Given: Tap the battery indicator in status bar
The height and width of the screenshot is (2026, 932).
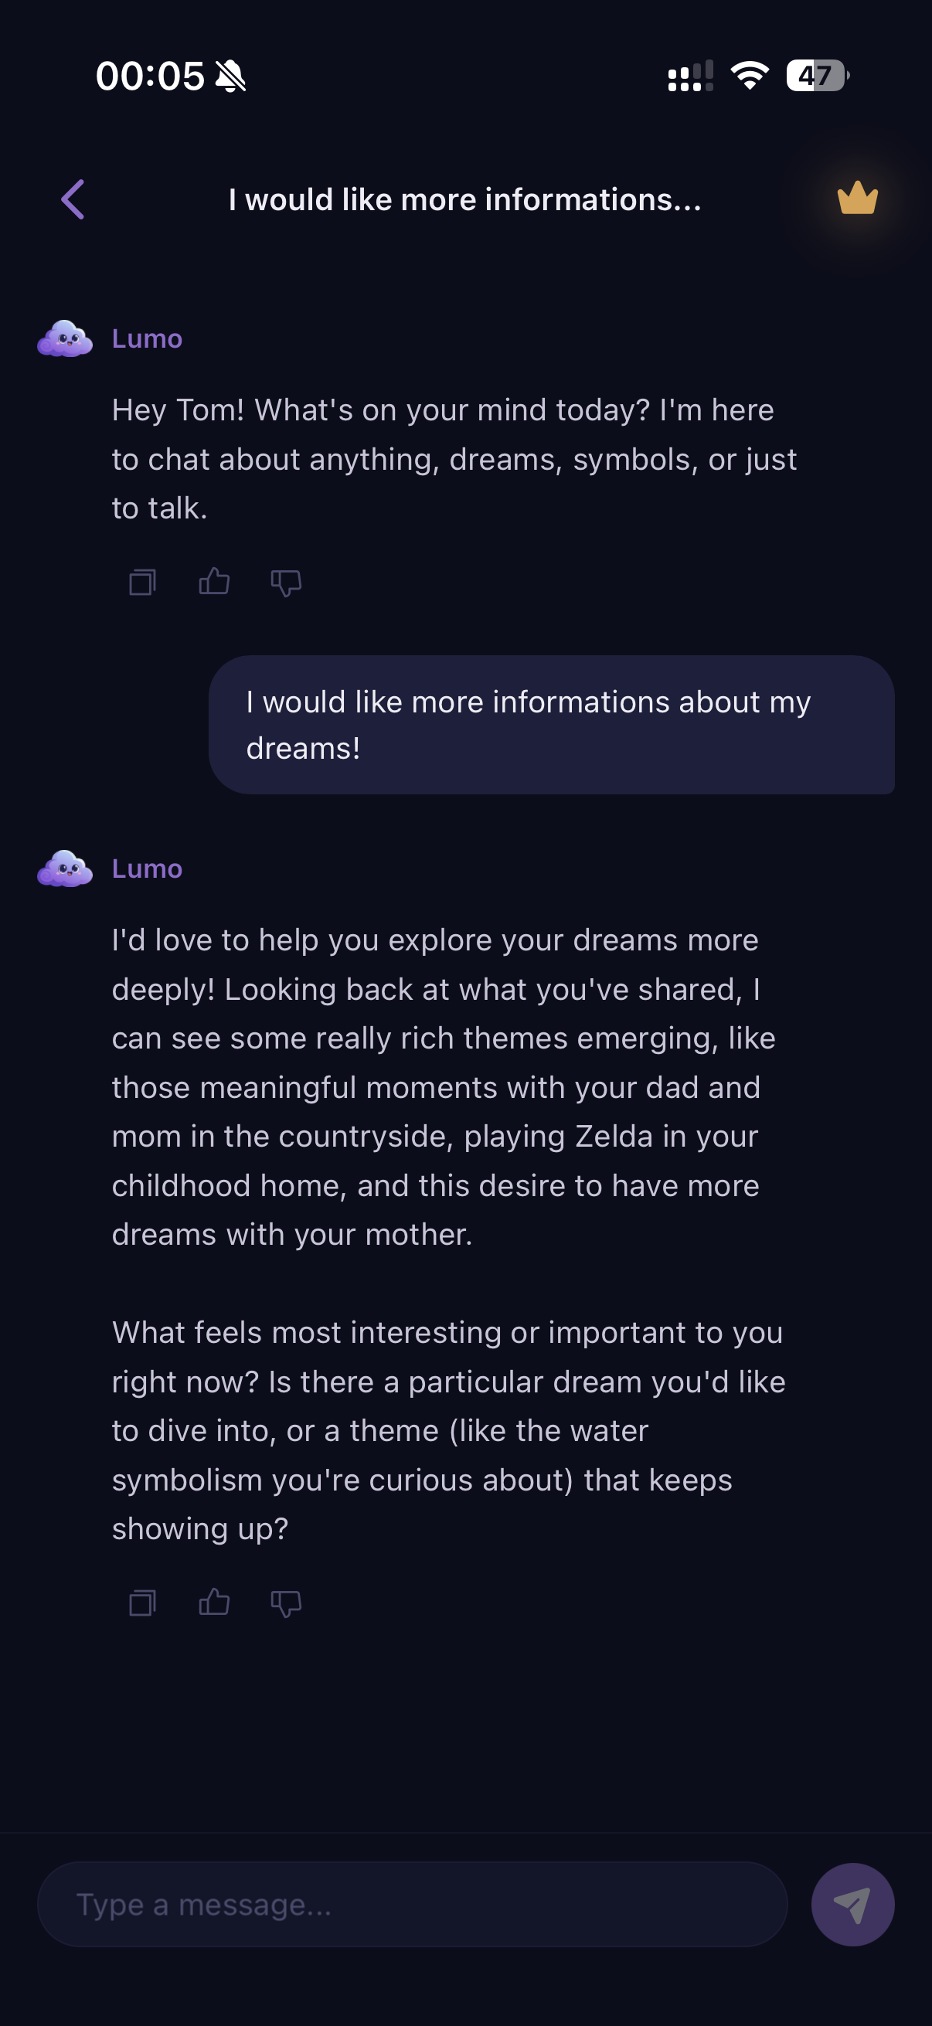Looking at the screenshot, I should coord(817,76).
